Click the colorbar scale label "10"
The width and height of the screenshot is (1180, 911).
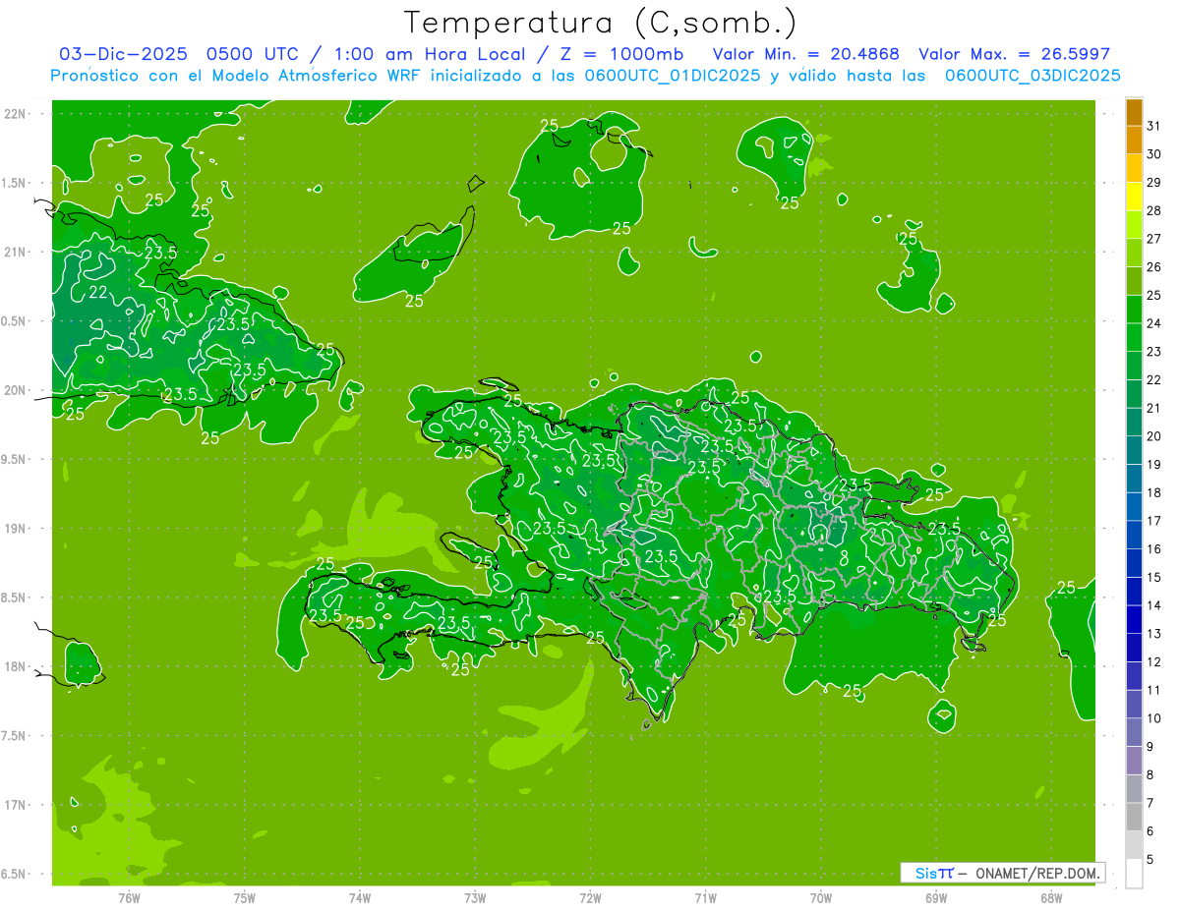(1153, 718)
